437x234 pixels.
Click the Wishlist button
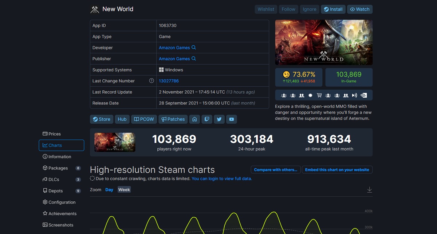click(x=266, y=9)
